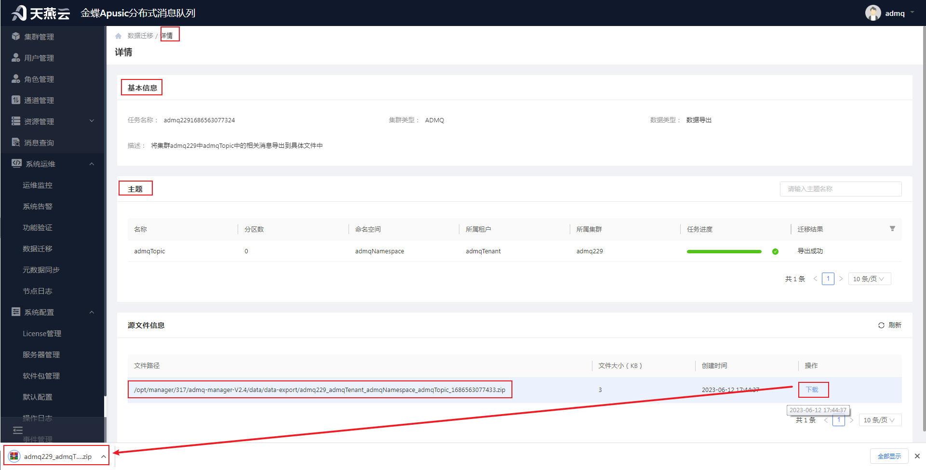Screen dimensions: 926x470
Task: Open the admq user avatar
Action: (873, 13)
